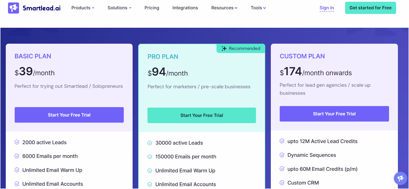Expand the Products menu

pos(83,8)
